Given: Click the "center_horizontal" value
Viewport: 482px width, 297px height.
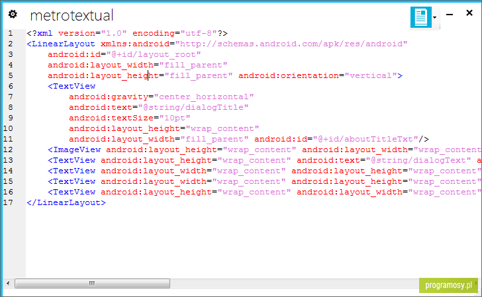Looking at the screenshot, I should [x=204, y=97].
